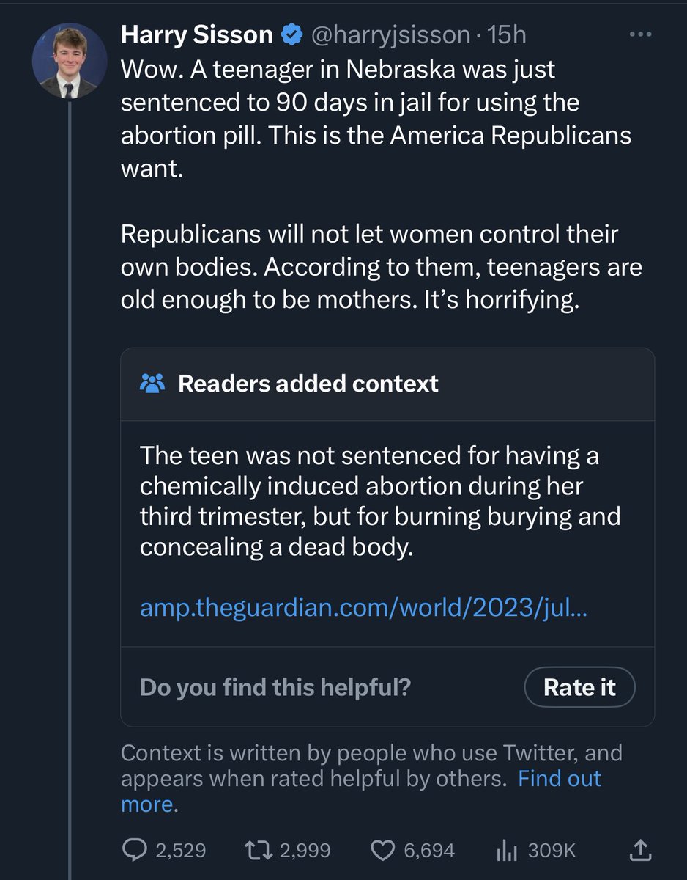The image size is (687, 880).
Task: Click the blue verified checkmark badge
Action: click(291, 34)
